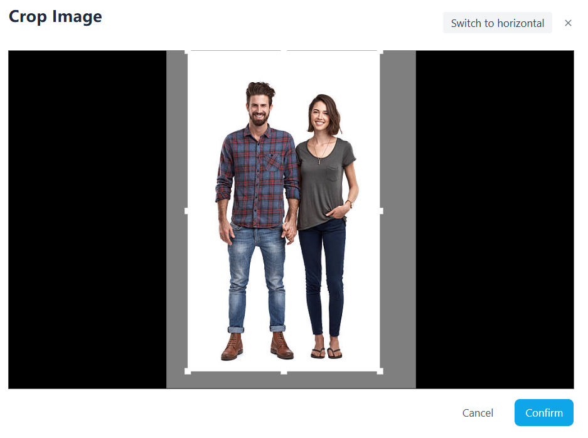This screenshot has width=588, height=438.
Task: Click the top-center crop edge handle
Action: 284,51
